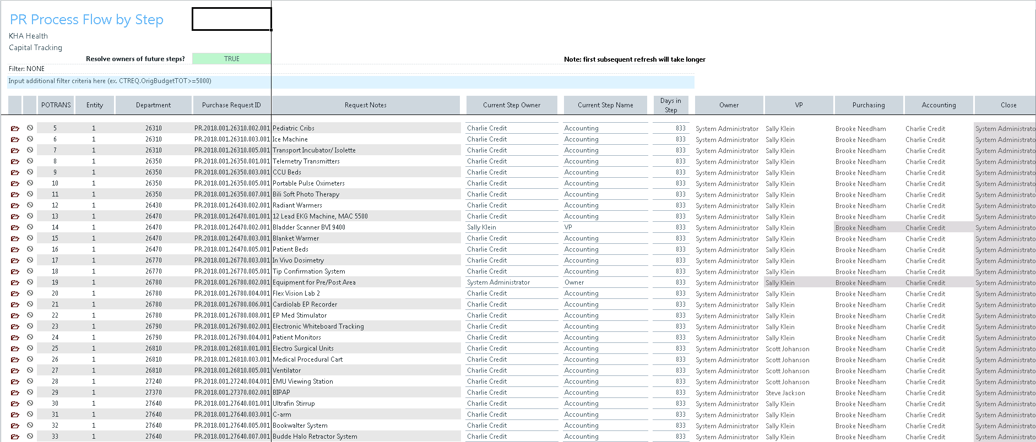Select the Purchasing column header
Screen dimensions: 1036x442
pos(868,105)
